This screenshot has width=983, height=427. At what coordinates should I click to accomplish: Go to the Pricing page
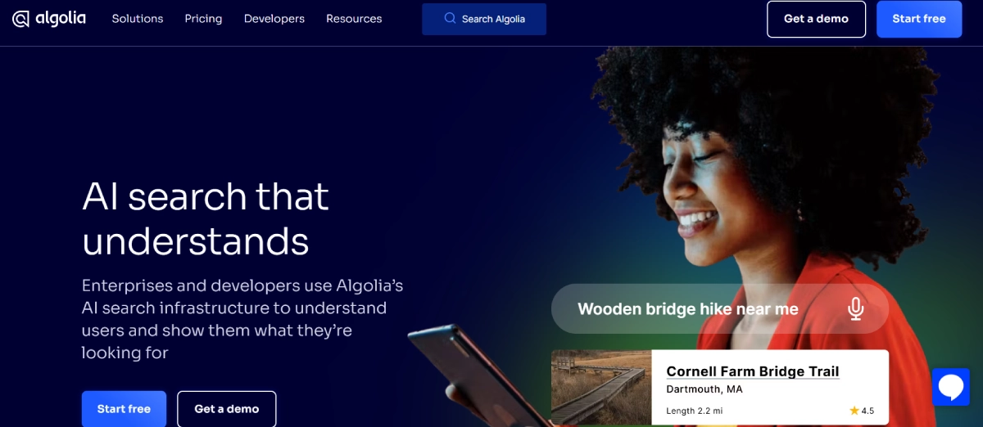(x=203, y=19)
